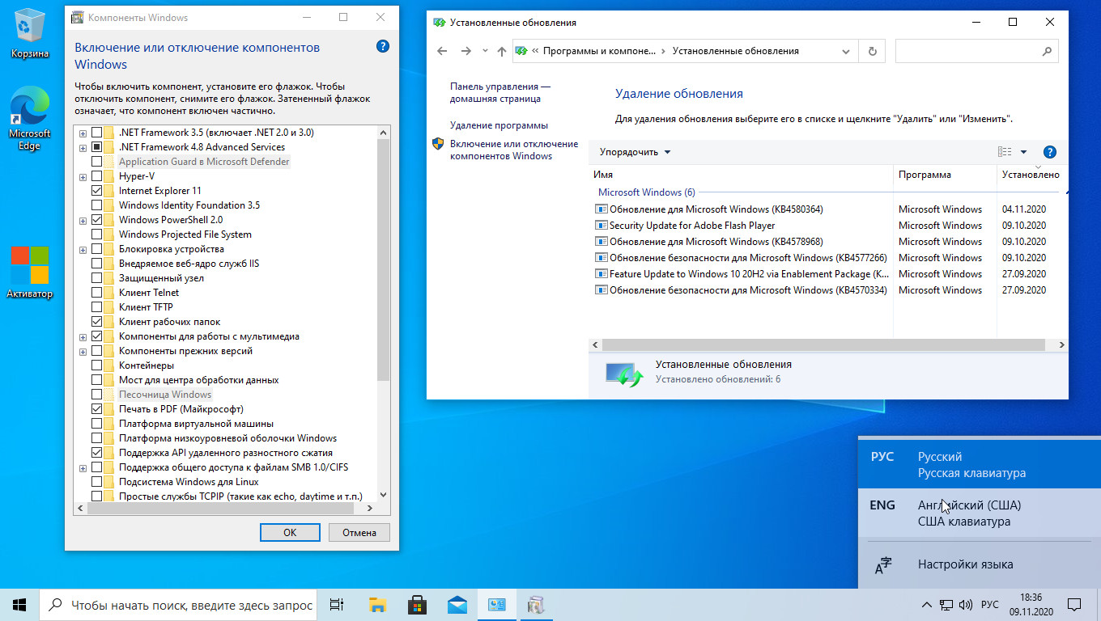1101x621 pixels.
Task: Show hidden tray icons chevron
Action: point(927,605)
